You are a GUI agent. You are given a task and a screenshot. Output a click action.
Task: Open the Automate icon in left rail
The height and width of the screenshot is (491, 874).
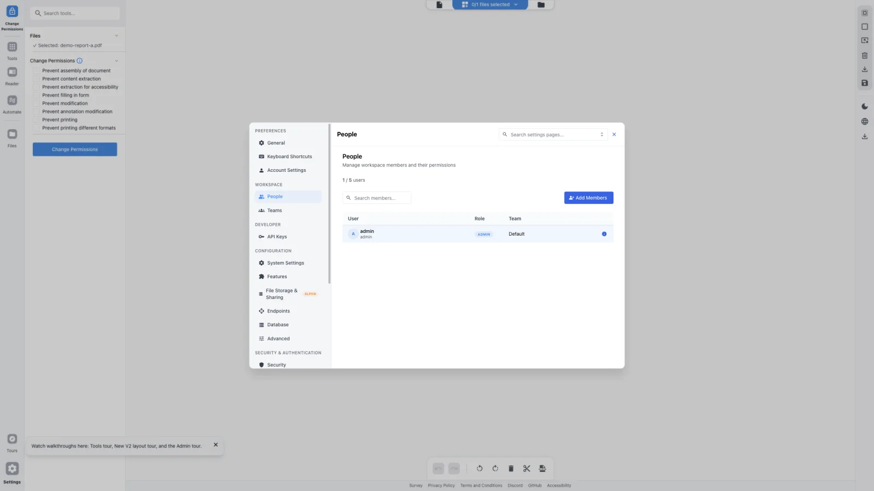pyautogui.click(x=12, y=101)
